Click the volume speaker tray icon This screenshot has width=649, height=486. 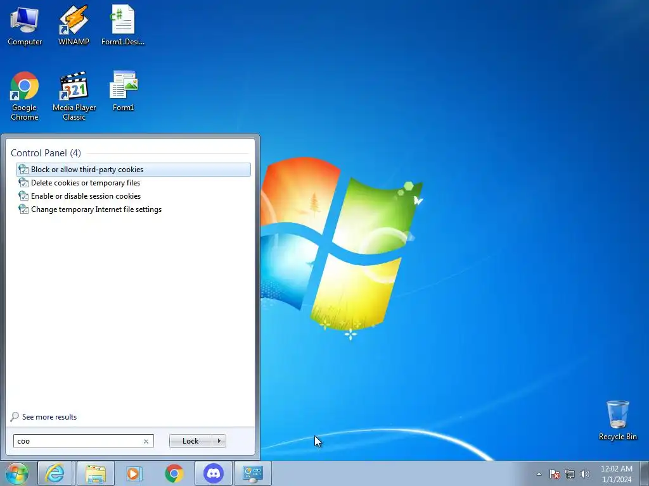585,474
